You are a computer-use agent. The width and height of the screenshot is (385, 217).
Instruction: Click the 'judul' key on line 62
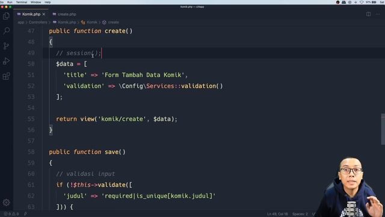[x=75, y=196]
